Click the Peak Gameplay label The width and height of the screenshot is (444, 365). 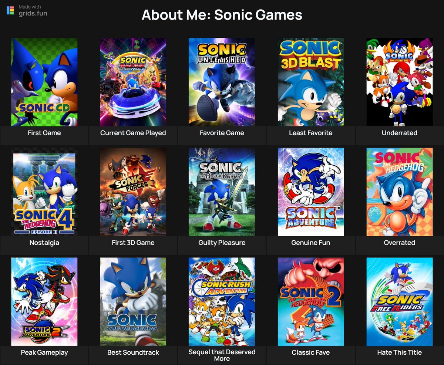pyautogui.click(x=44, y=352)
